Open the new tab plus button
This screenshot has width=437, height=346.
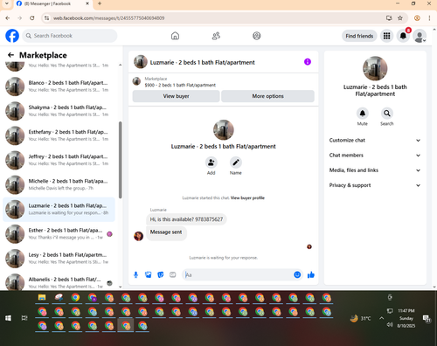click(x=100, y=3)
